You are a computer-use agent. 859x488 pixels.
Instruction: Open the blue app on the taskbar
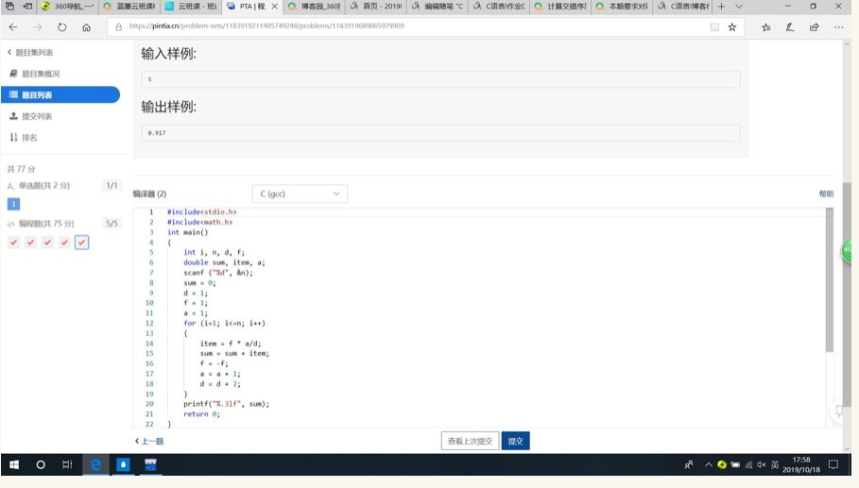(x=123, y=464)
